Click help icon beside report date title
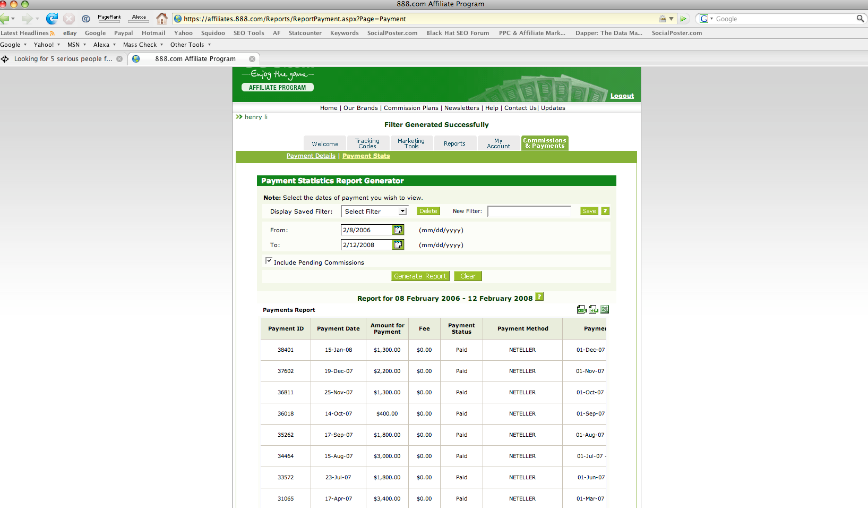 point(539,297)
